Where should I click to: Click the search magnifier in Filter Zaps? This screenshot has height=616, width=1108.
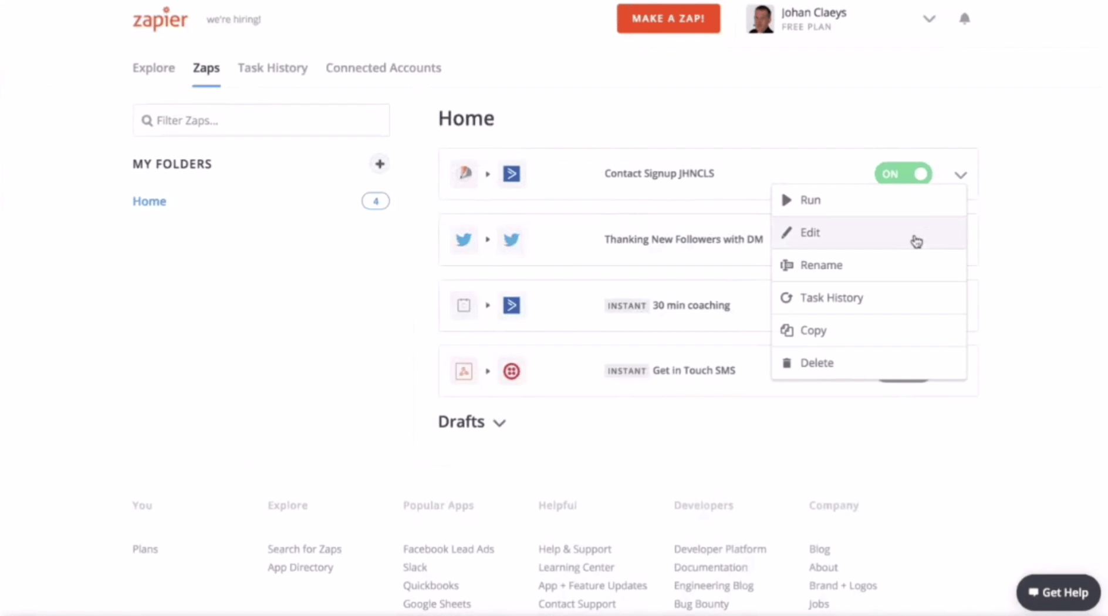point(147,120)
